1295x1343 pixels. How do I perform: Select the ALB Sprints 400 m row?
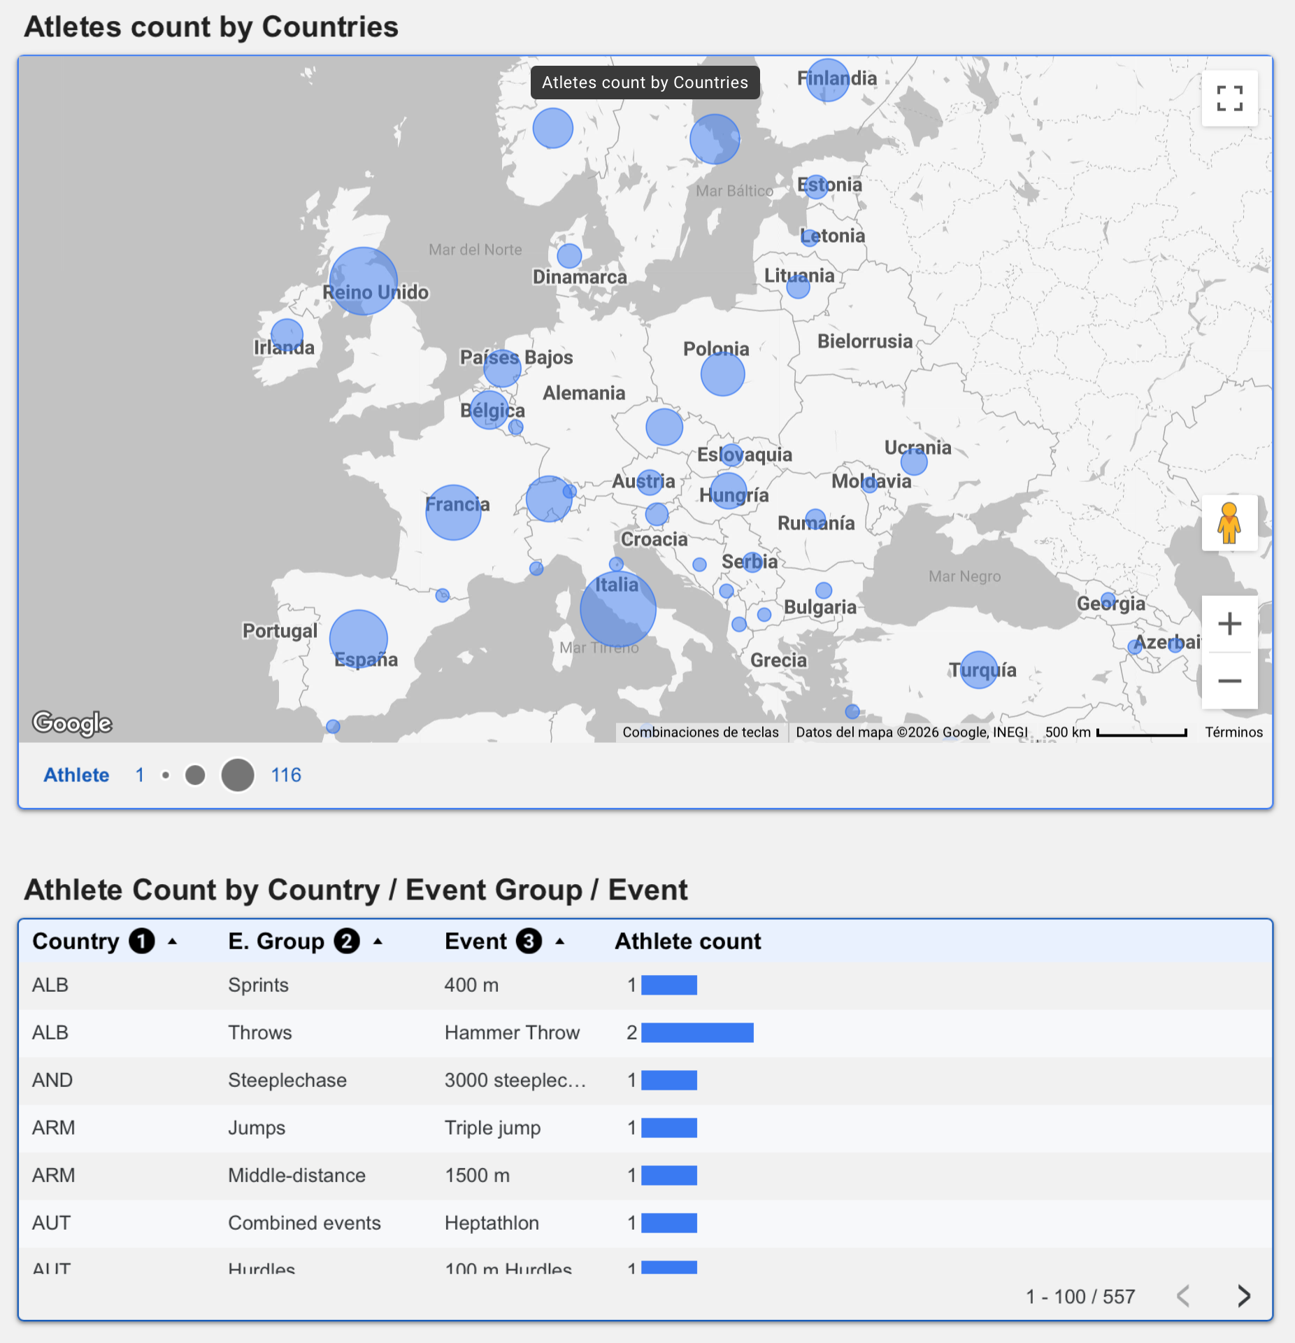pos(645,985)
